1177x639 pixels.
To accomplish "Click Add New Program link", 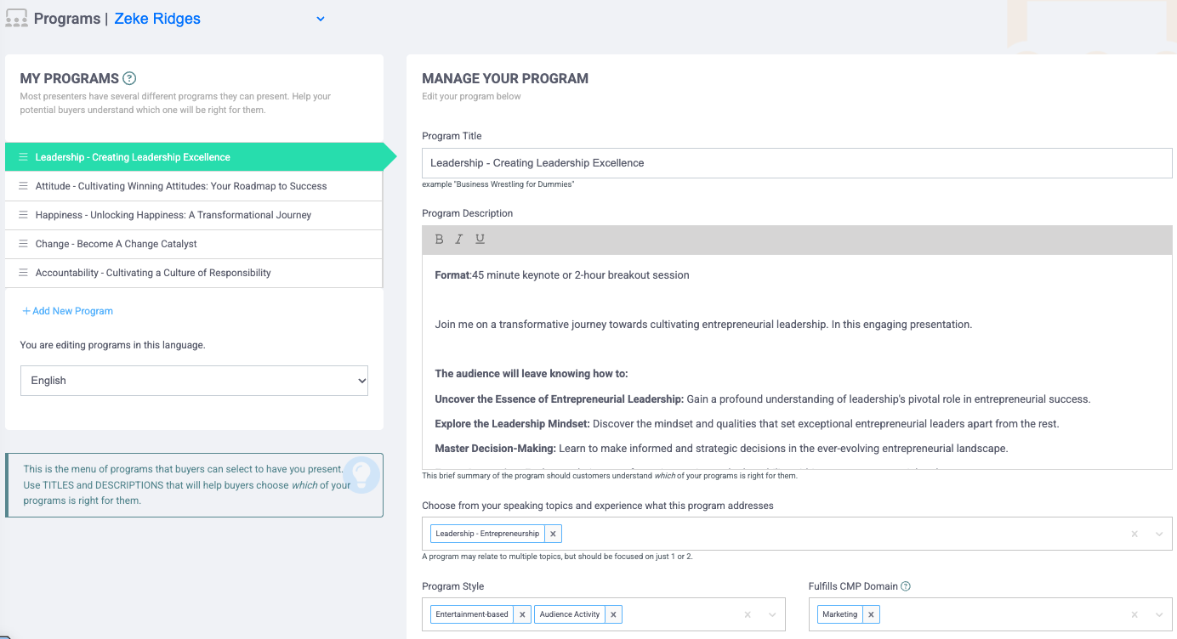I will (67, 311).
